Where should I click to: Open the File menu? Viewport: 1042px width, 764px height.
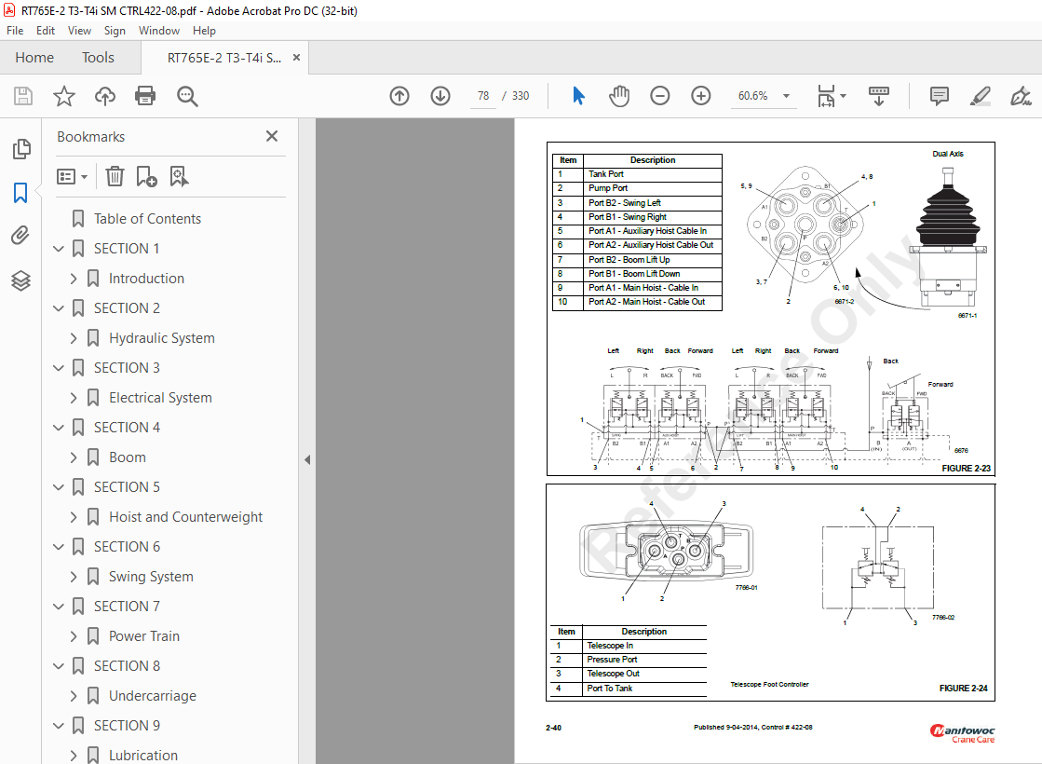point(15,31)
